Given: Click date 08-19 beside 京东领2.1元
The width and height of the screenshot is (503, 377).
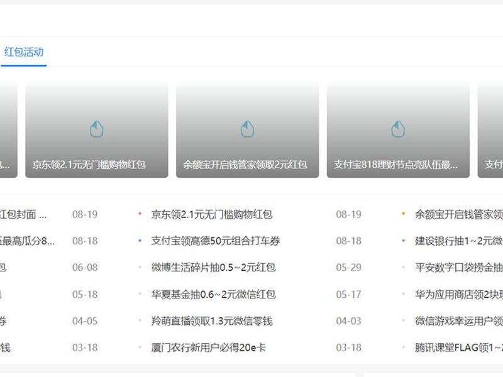Looking at the screenshot, I should (x=348, y=214).
